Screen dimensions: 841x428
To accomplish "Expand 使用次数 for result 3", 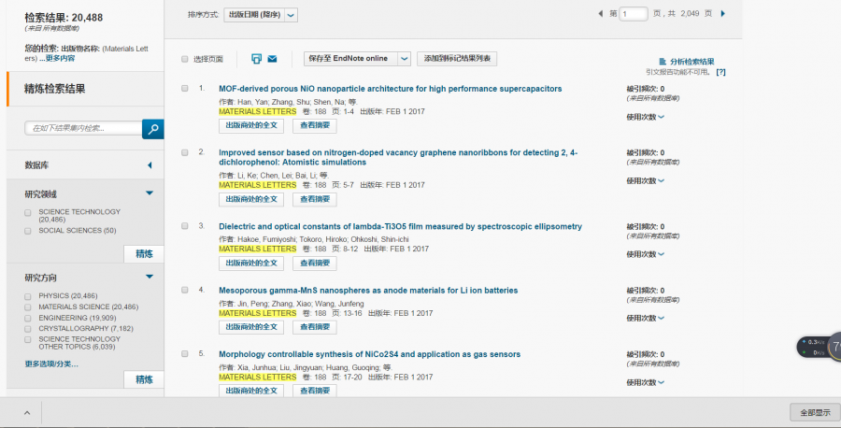I will pos(645,254).
